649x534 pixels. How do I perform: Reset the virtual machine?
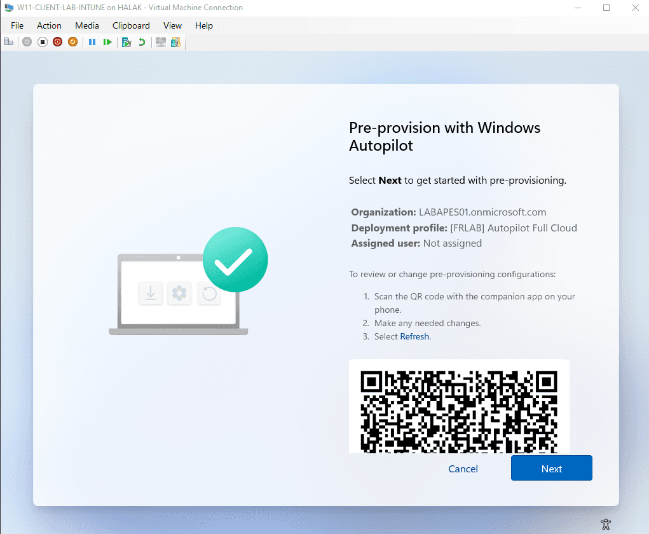[x=108, y=41]
